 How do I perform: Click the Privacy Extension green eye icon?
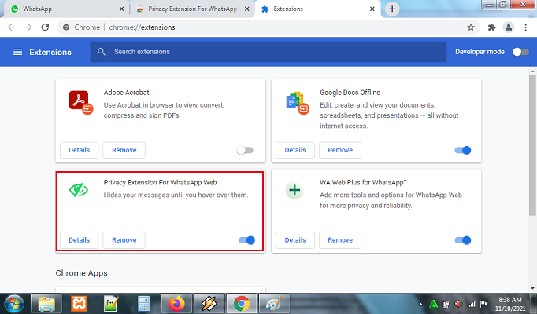point(79,190)
